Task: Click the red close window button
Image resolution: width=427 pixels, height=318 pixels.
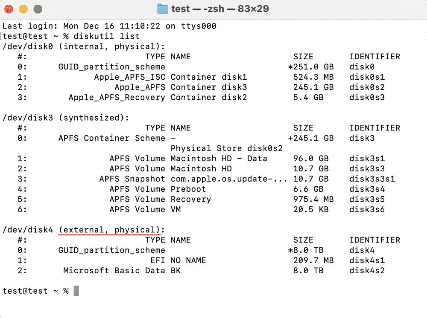Action: (x=9, y=9)
